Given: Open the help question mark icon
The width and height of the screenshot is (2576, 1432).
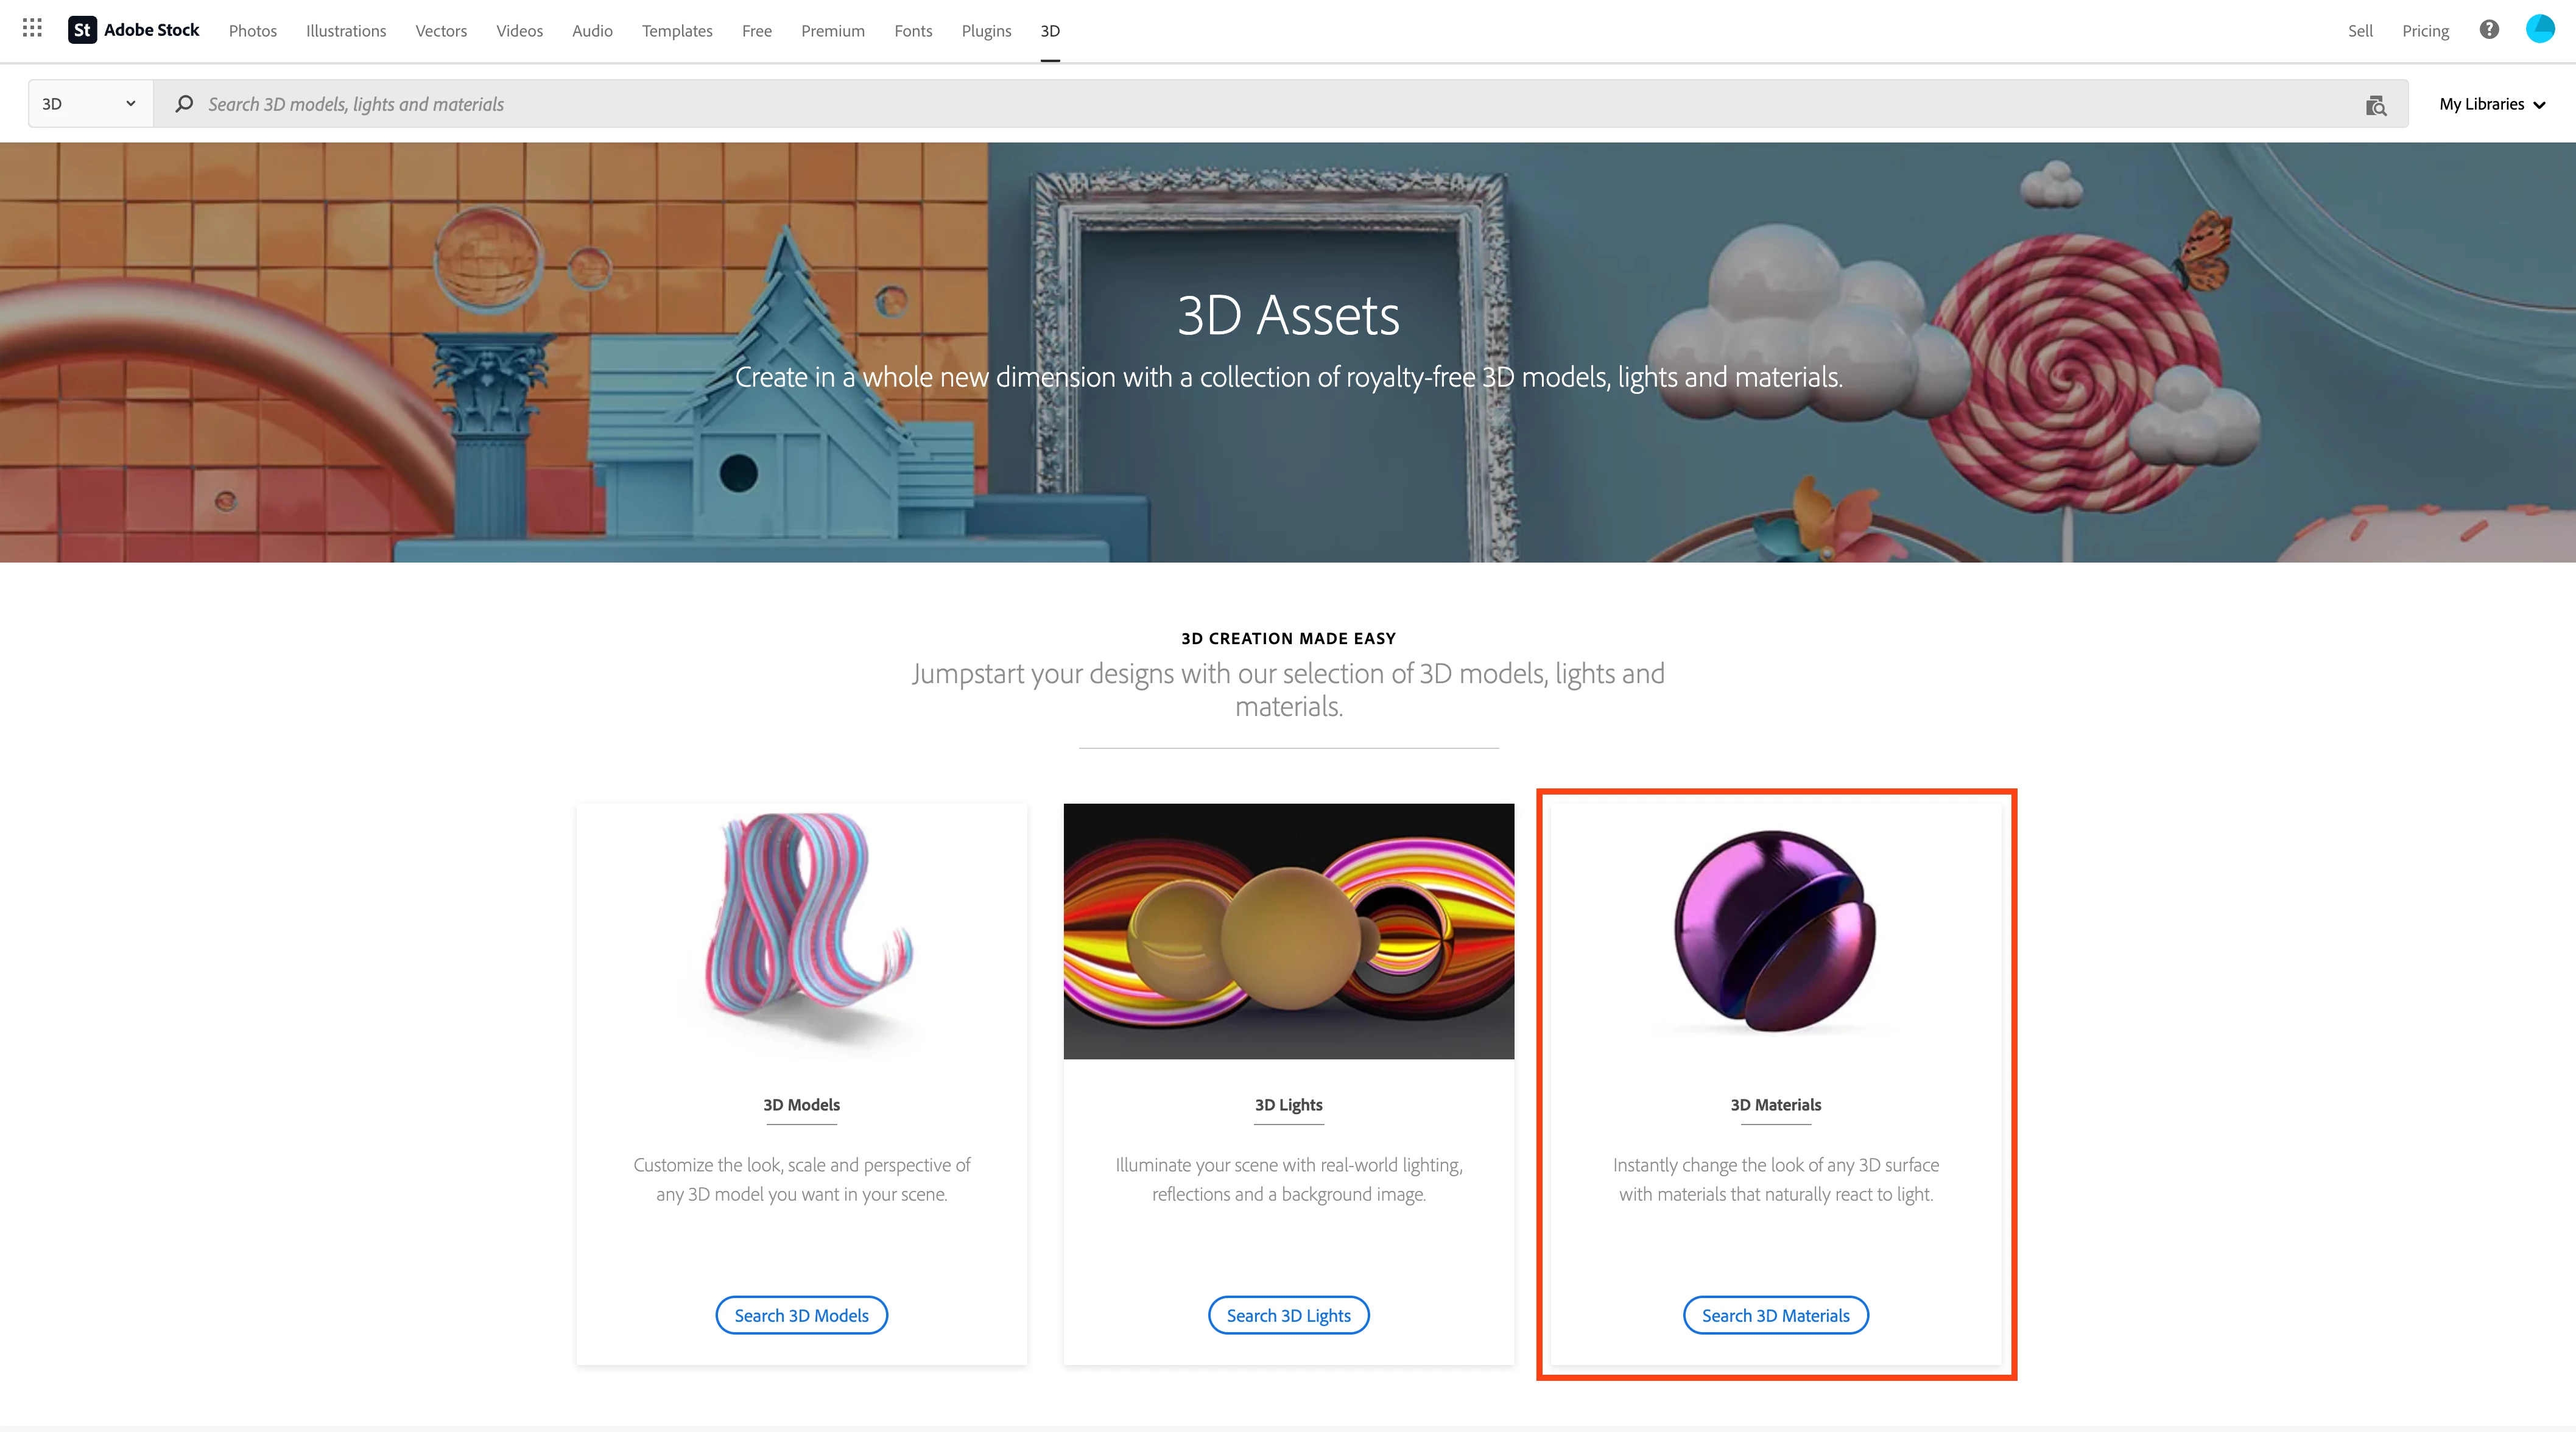Looking at the screenshot, I should (x=2489, y=30).
